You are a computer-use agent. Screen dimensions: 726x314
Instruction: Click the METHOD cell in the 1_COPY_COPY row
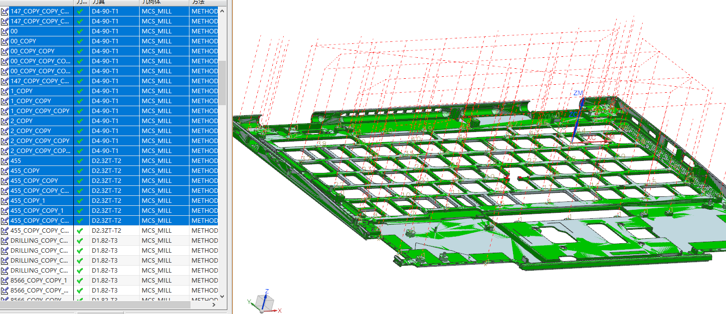pos(204,101)
